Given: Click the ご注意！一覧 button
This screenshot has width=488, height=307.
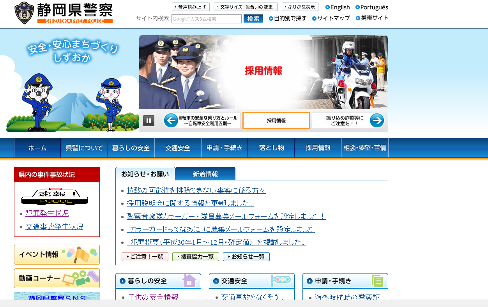Looking at the screenshot, I should (145, 257).
